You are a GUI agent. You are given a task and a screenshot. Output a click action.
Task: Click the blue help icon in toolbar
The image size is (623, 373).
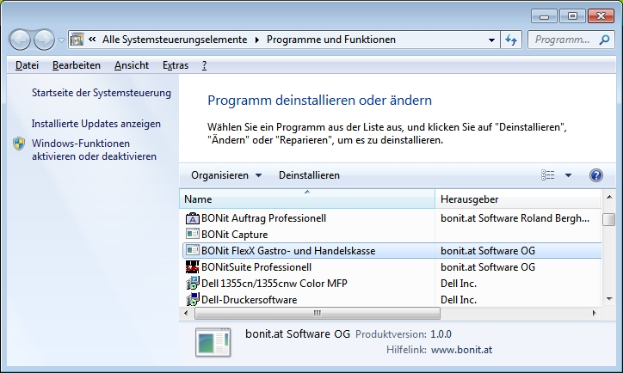click(x=596, y=175)
